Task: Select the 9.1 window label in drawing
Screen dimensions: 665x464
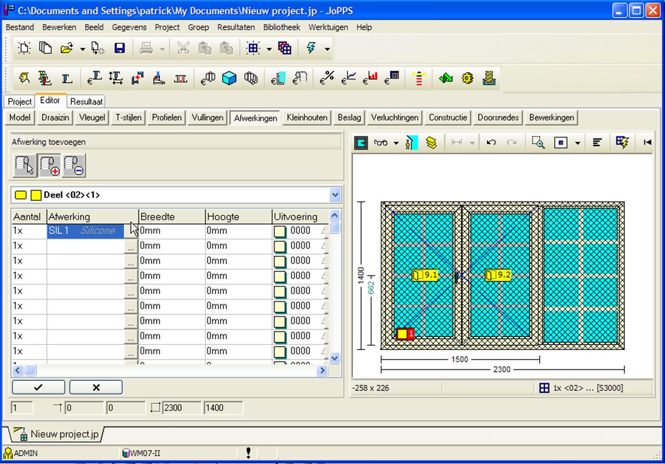Action: point(425,275)
